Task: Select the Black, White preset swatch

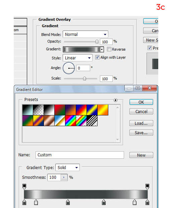Action: 49,110
